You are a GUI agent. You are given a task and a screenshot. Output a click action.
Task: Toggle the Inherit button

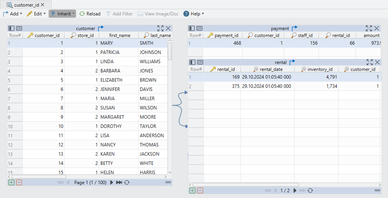click(x=62, y=14)
